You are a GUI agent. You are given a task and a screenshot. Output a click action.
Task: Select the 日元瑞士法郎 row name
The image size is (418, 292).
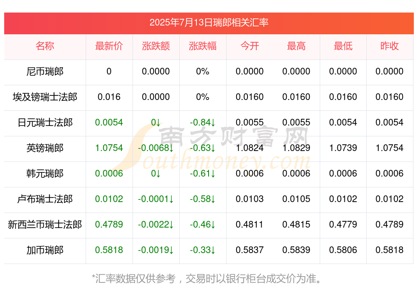[45, 123]
